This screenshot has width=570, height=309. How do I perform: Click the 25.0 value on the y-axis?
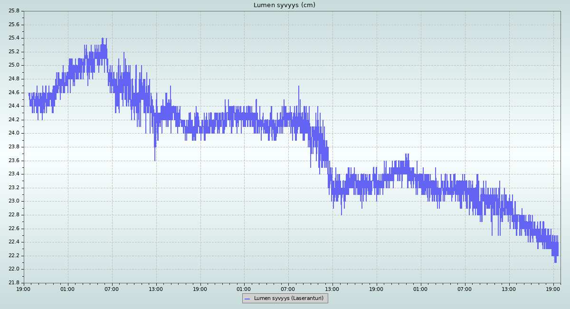[14, 65]
